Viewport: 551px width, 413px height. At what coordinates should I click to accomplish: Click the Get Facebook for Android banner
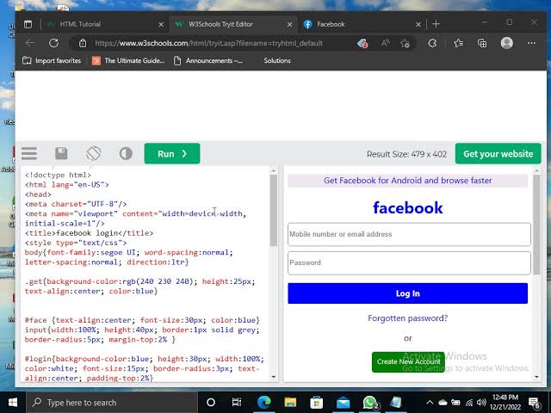(x=407, y=181)
